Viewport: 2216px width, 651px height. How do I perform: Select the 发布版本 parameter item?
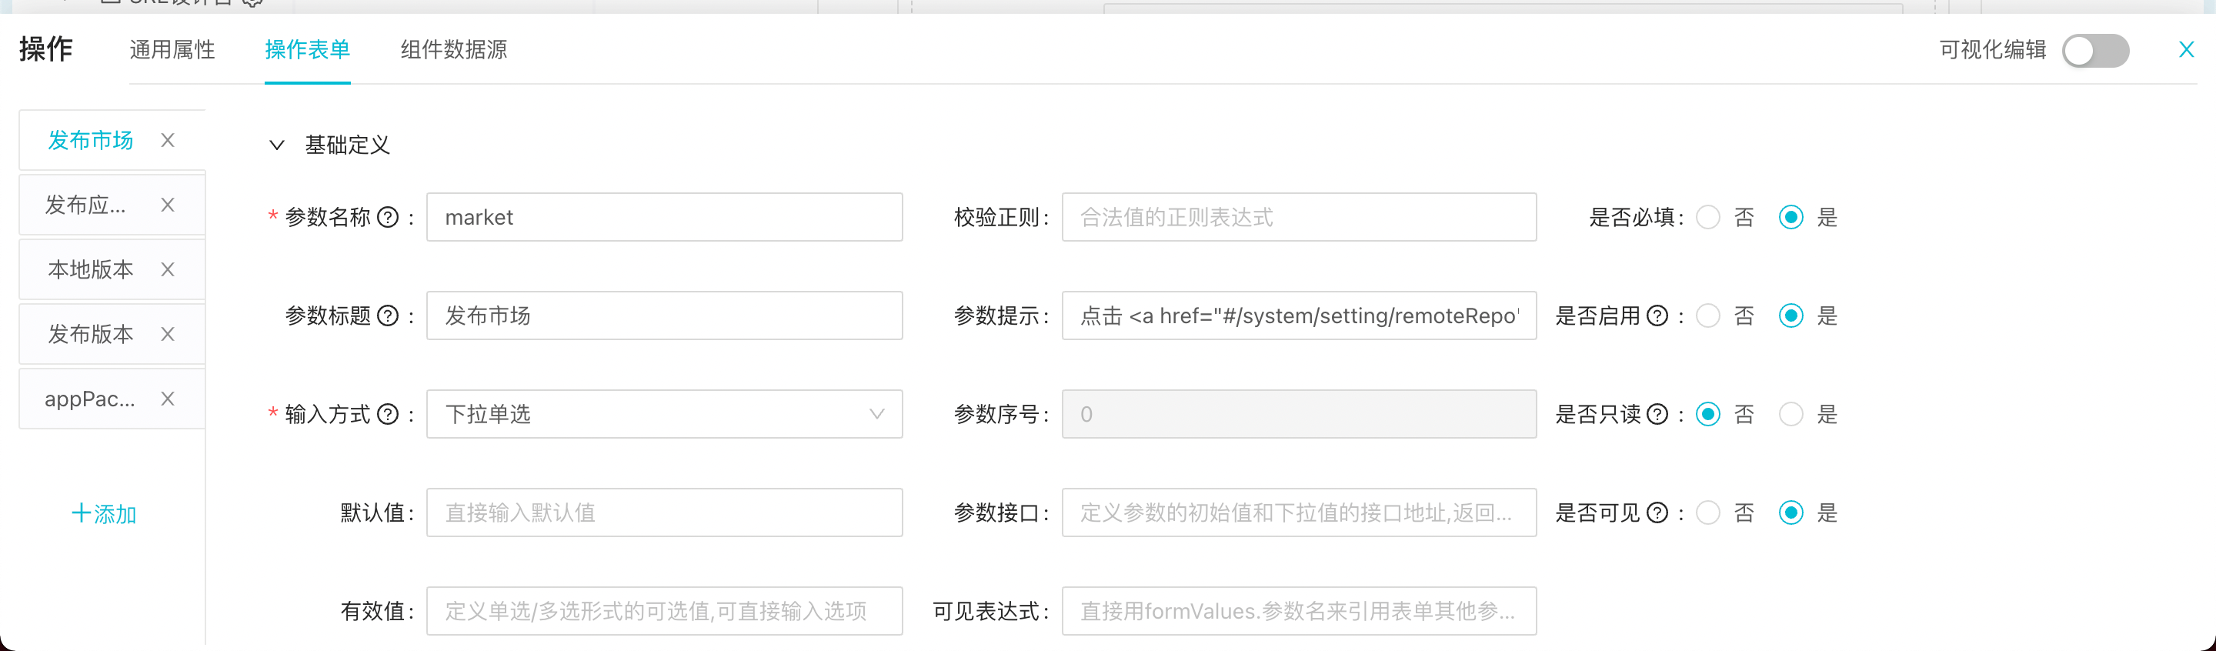[90, 335]
